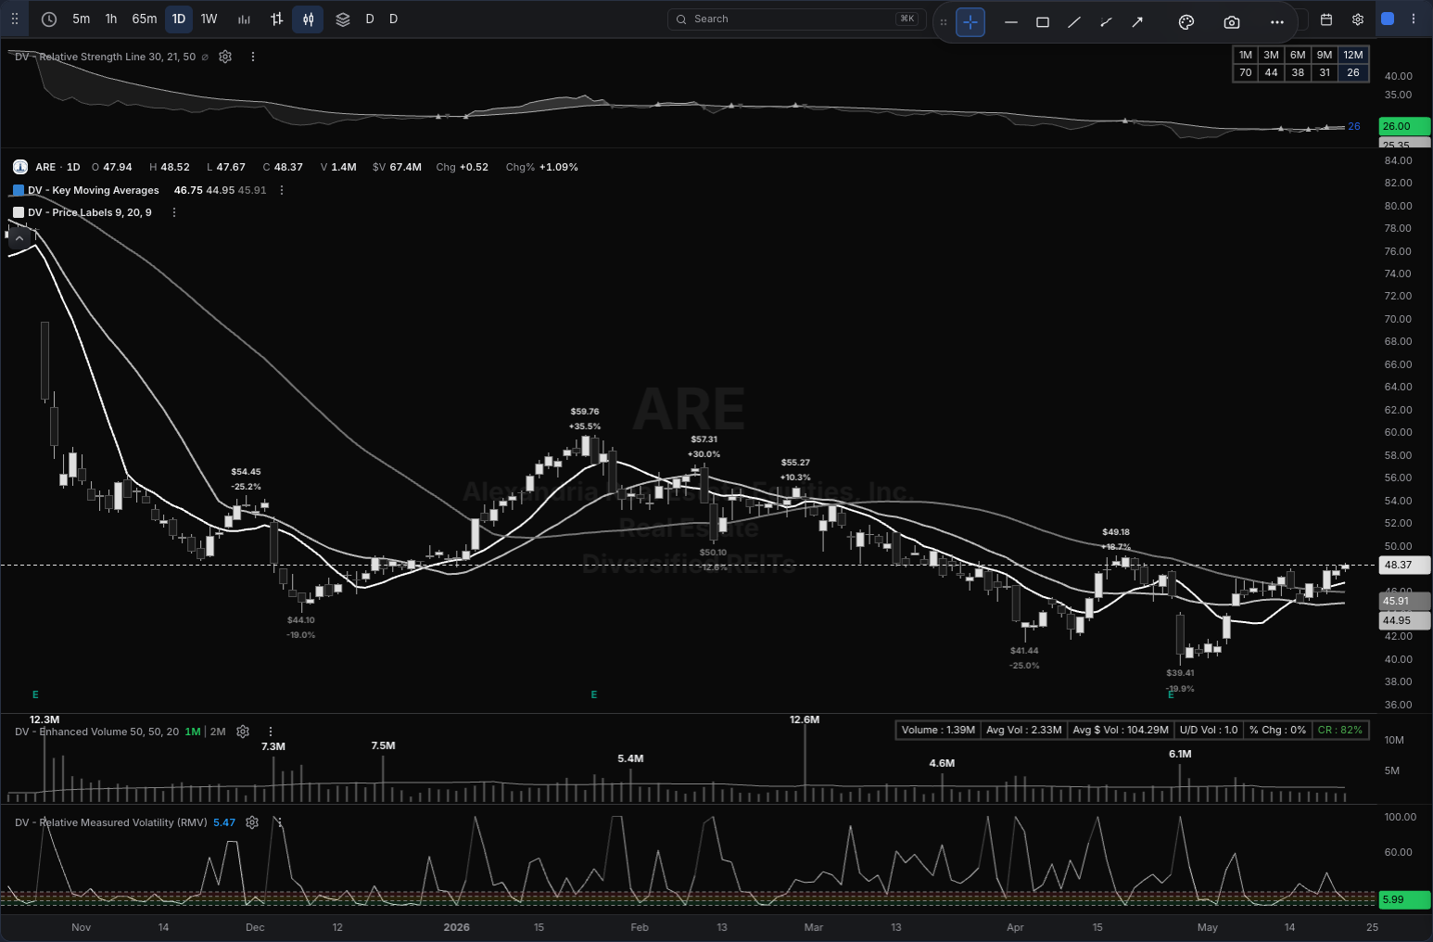Select the 65m timeframe
This screenshot has width=1433, height=942.
(145, 19)
